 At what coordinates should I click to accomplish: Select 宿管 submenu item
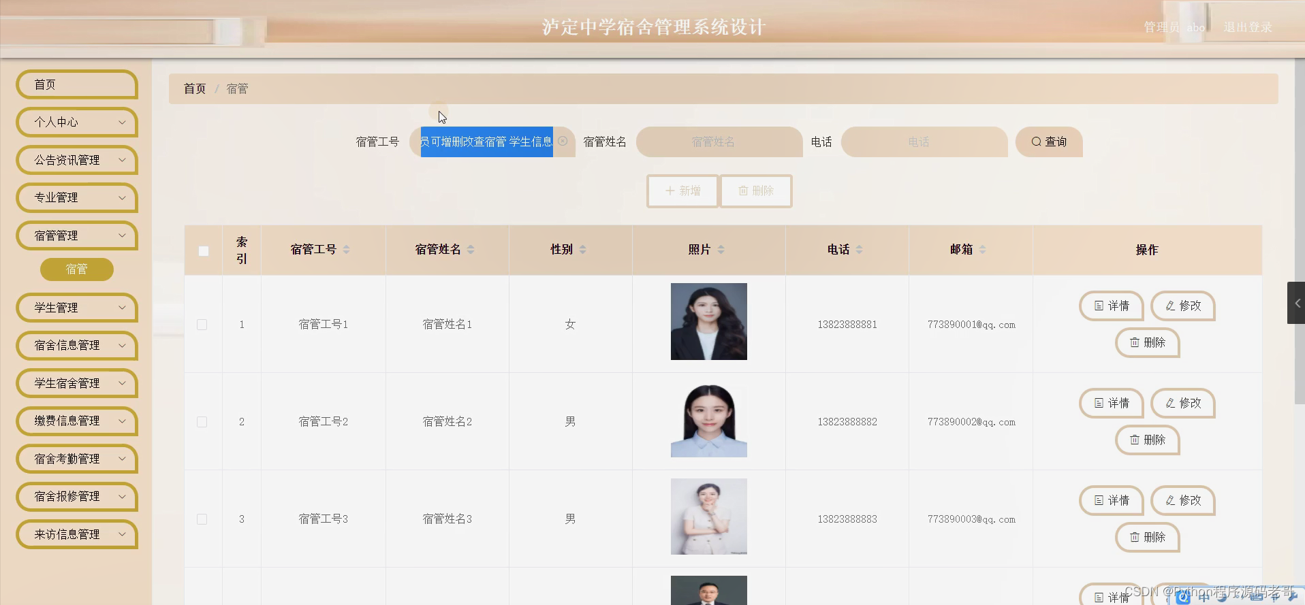click(x=77, y=269)
